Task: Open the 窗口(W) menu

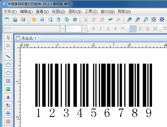Action: [x=108, y=12]
